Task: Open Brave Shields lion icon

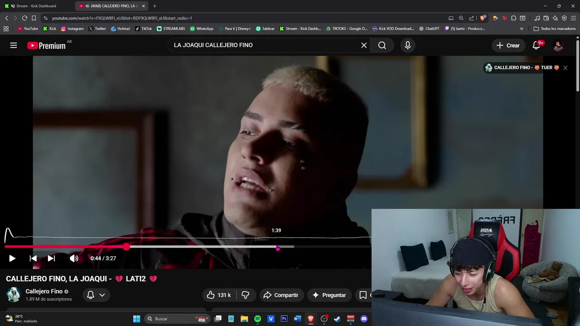Action: tap(483, 18)
